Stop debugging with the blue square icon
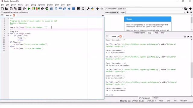This screenshot has width=193, height=108. point(74,9)
